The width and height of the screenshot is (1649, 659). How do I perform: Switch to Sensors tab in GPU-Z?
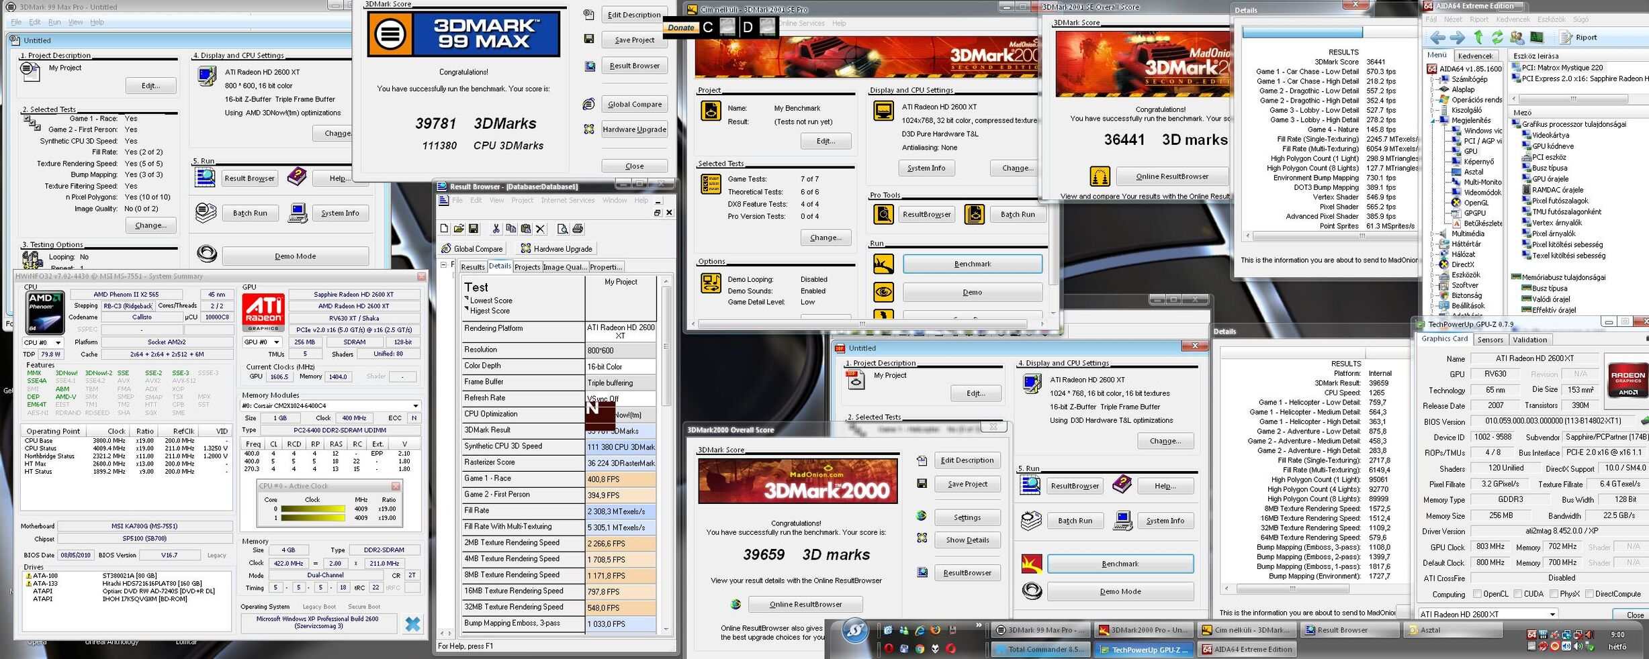[x=1490, y=340]
